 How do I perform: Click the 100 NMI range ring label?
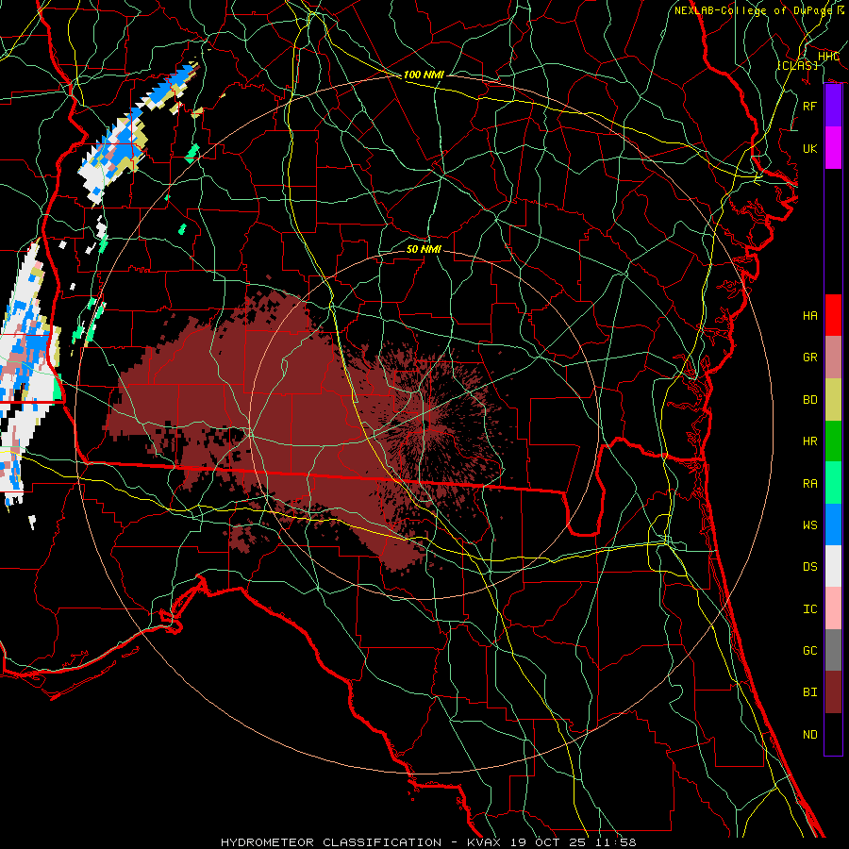pos(424,75)
